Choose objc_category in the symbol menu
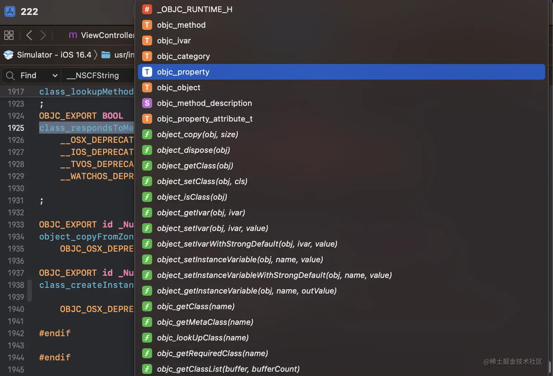The height and width of the screenshot is (376, 553). [x=341, y=56]
